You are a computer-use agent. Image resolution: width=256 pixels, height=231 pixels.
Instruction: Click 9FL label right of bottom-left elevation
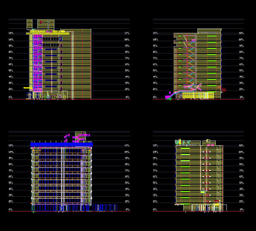click(x=127, y=158)
